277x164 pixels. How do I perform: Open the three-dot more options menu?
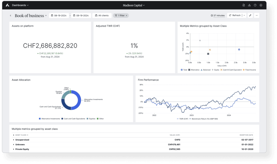coord(256,15)
